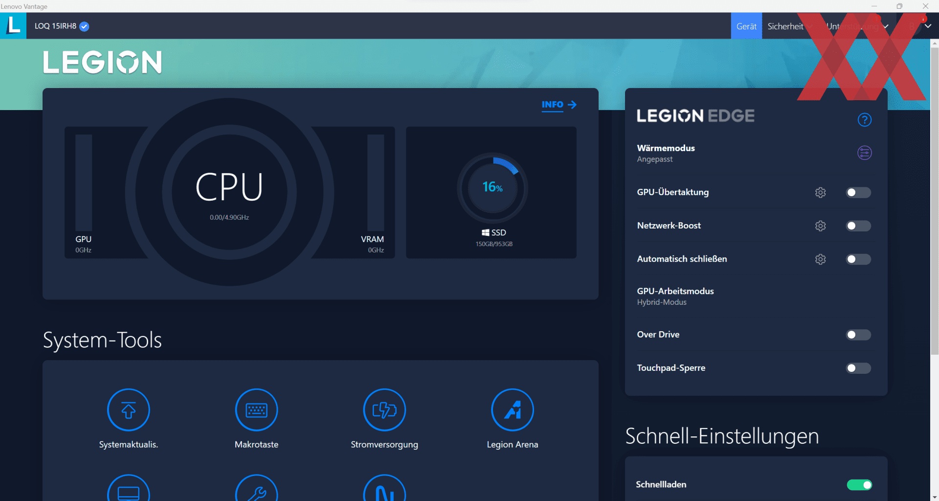Click the System-Tools heading
939x501 pixels.
click(102, 340)
